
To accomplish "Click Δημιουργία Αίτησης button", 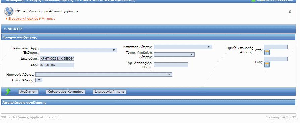I will [109, 92].
